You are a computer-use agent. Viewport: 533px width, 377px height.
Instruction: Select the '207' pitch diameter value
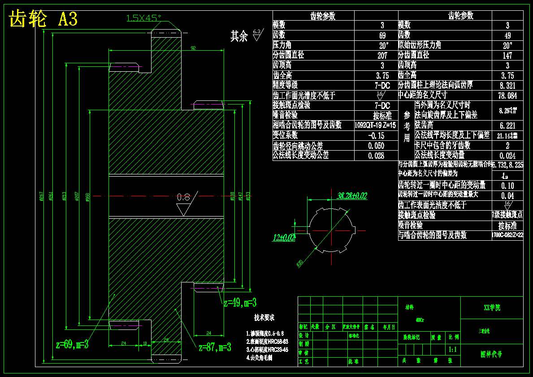[382, 55]
